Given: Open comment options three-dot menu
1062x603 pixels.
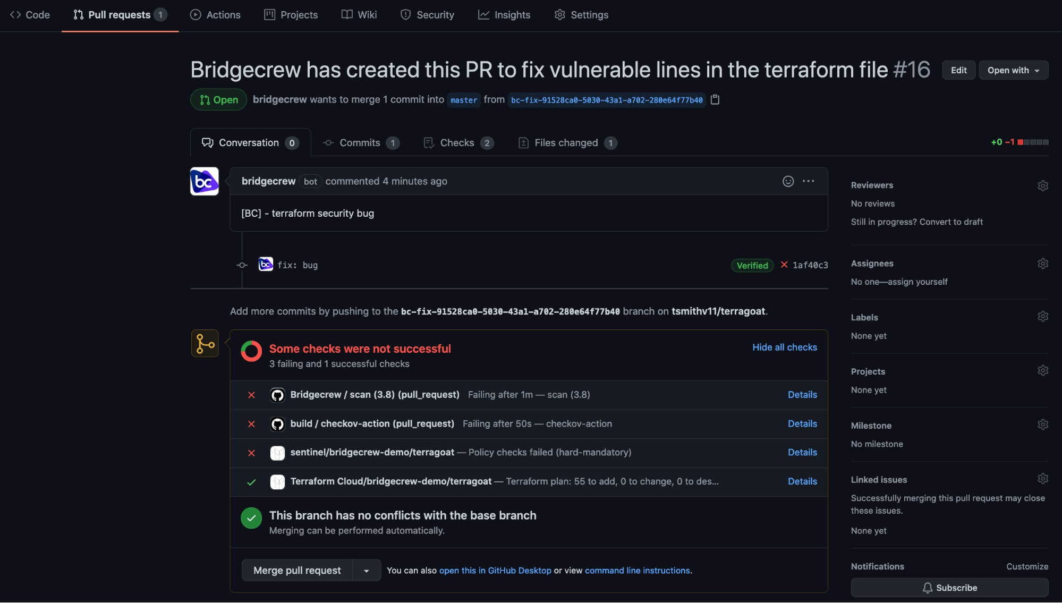Looking at the screenshot, I should 808,181.
